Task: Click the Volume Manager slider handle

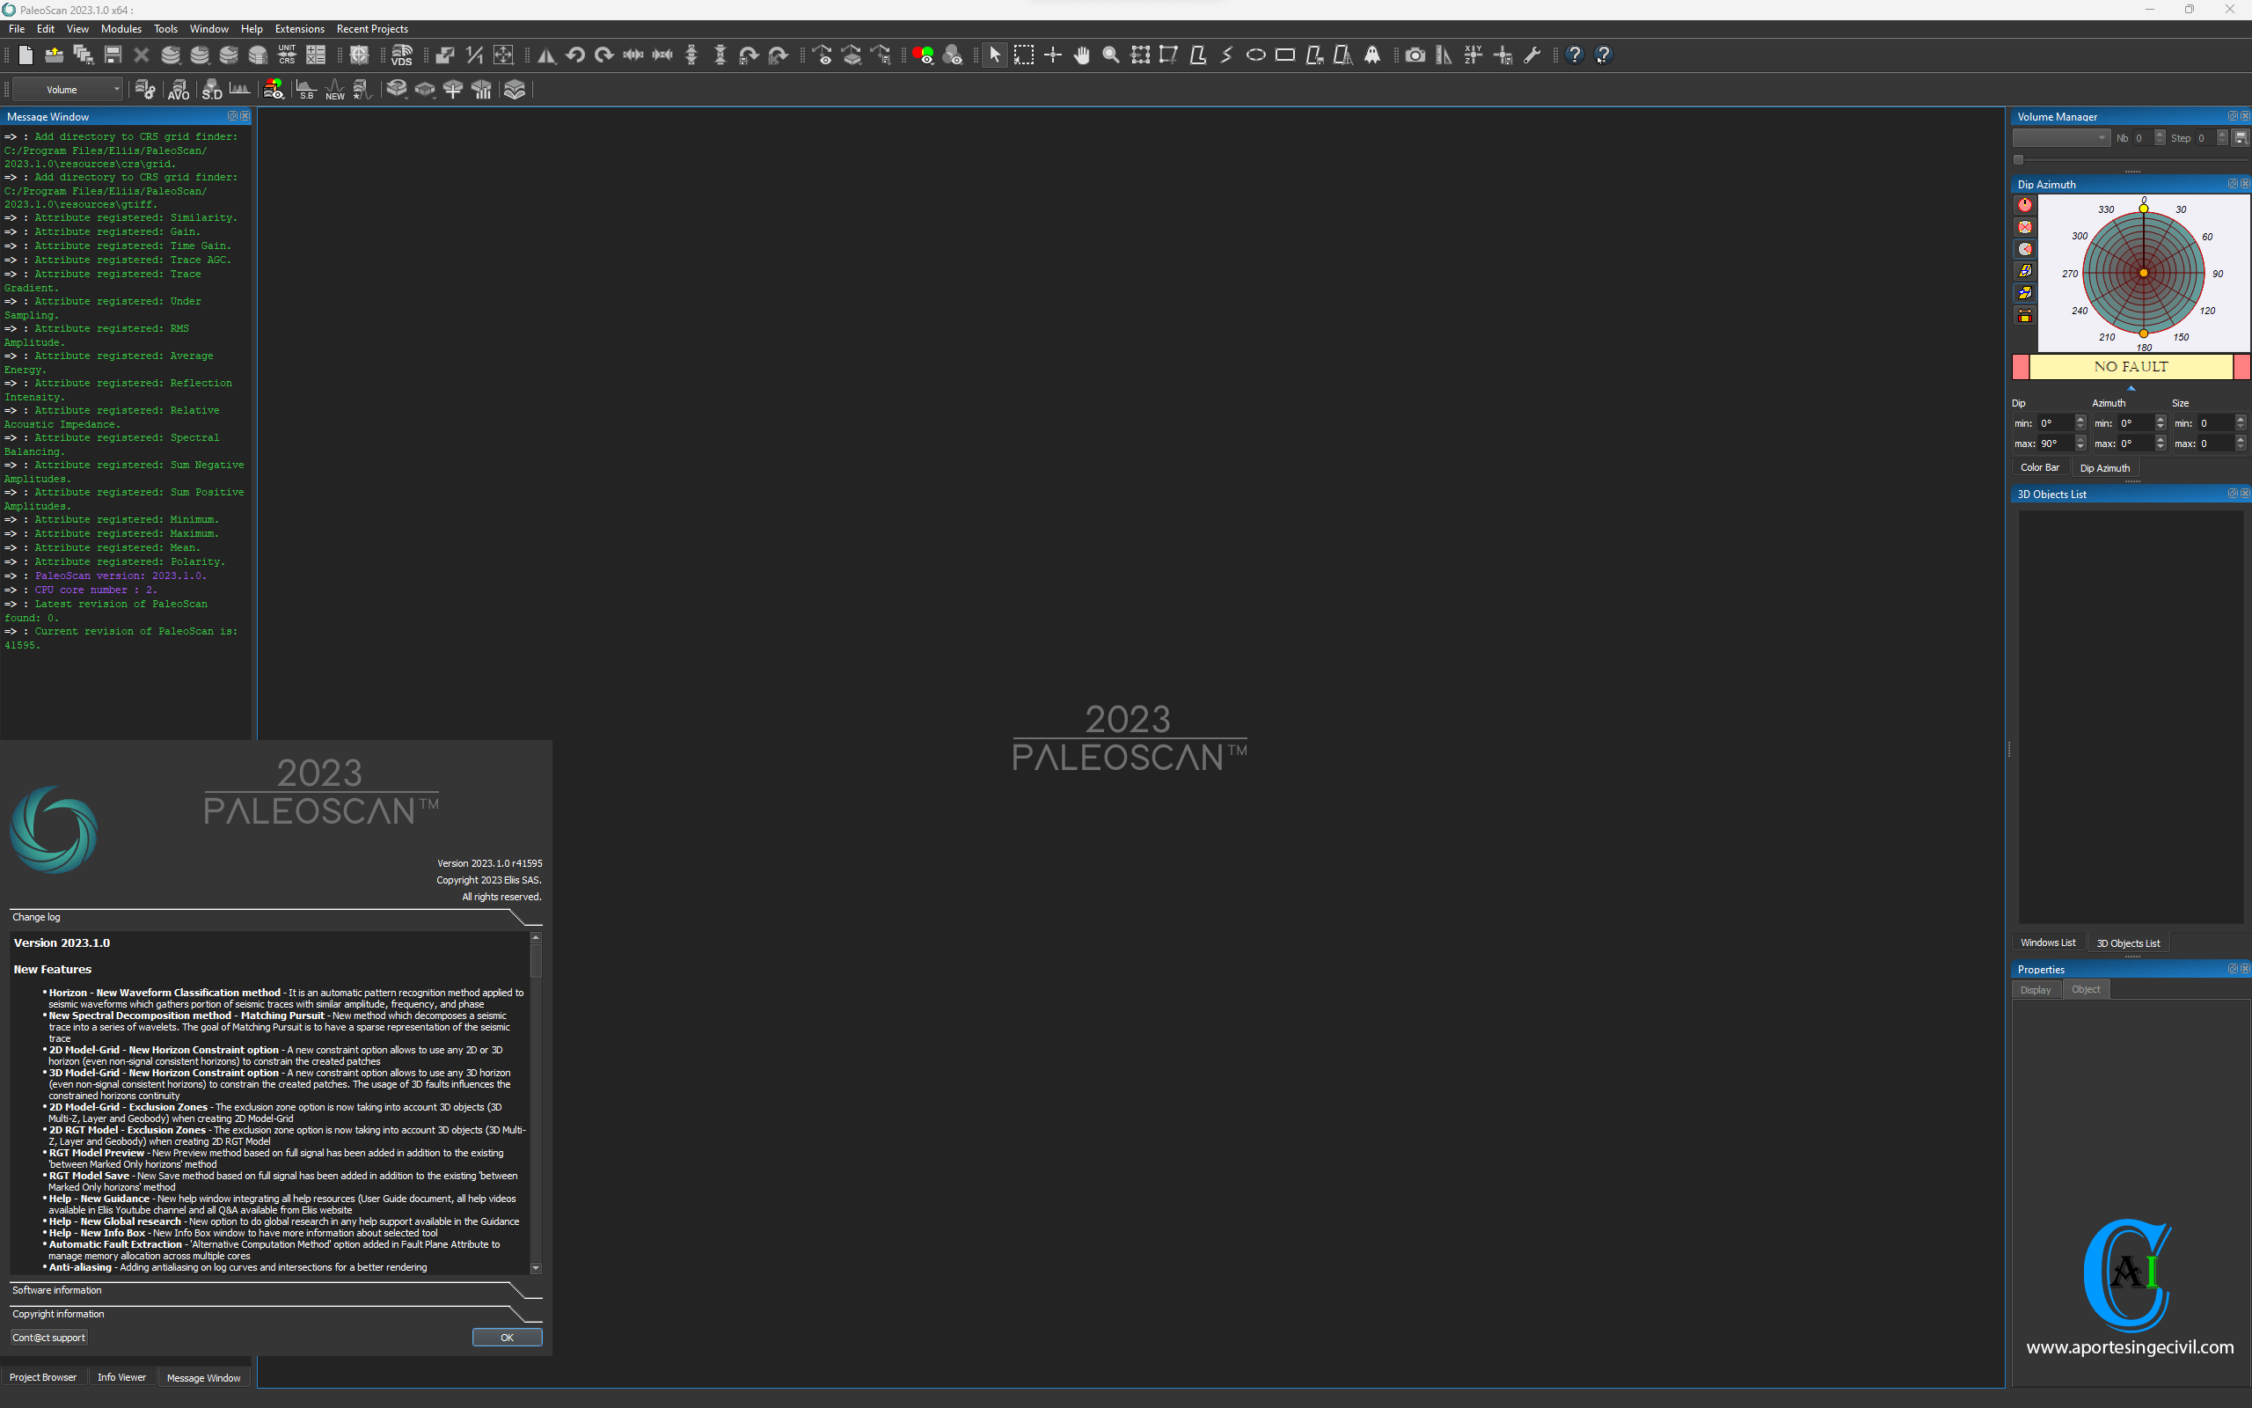Action: click(2018, 159)
